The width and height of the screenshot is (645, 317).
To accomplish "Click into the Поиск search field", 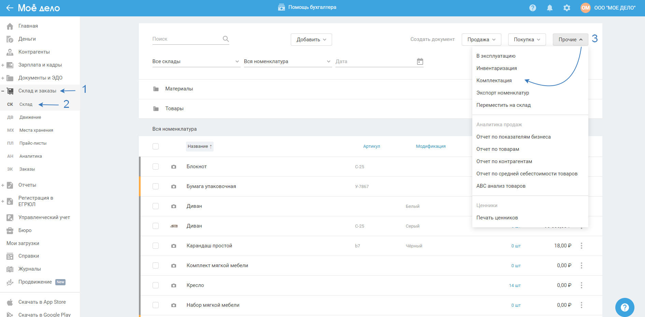I will point(186,39).
